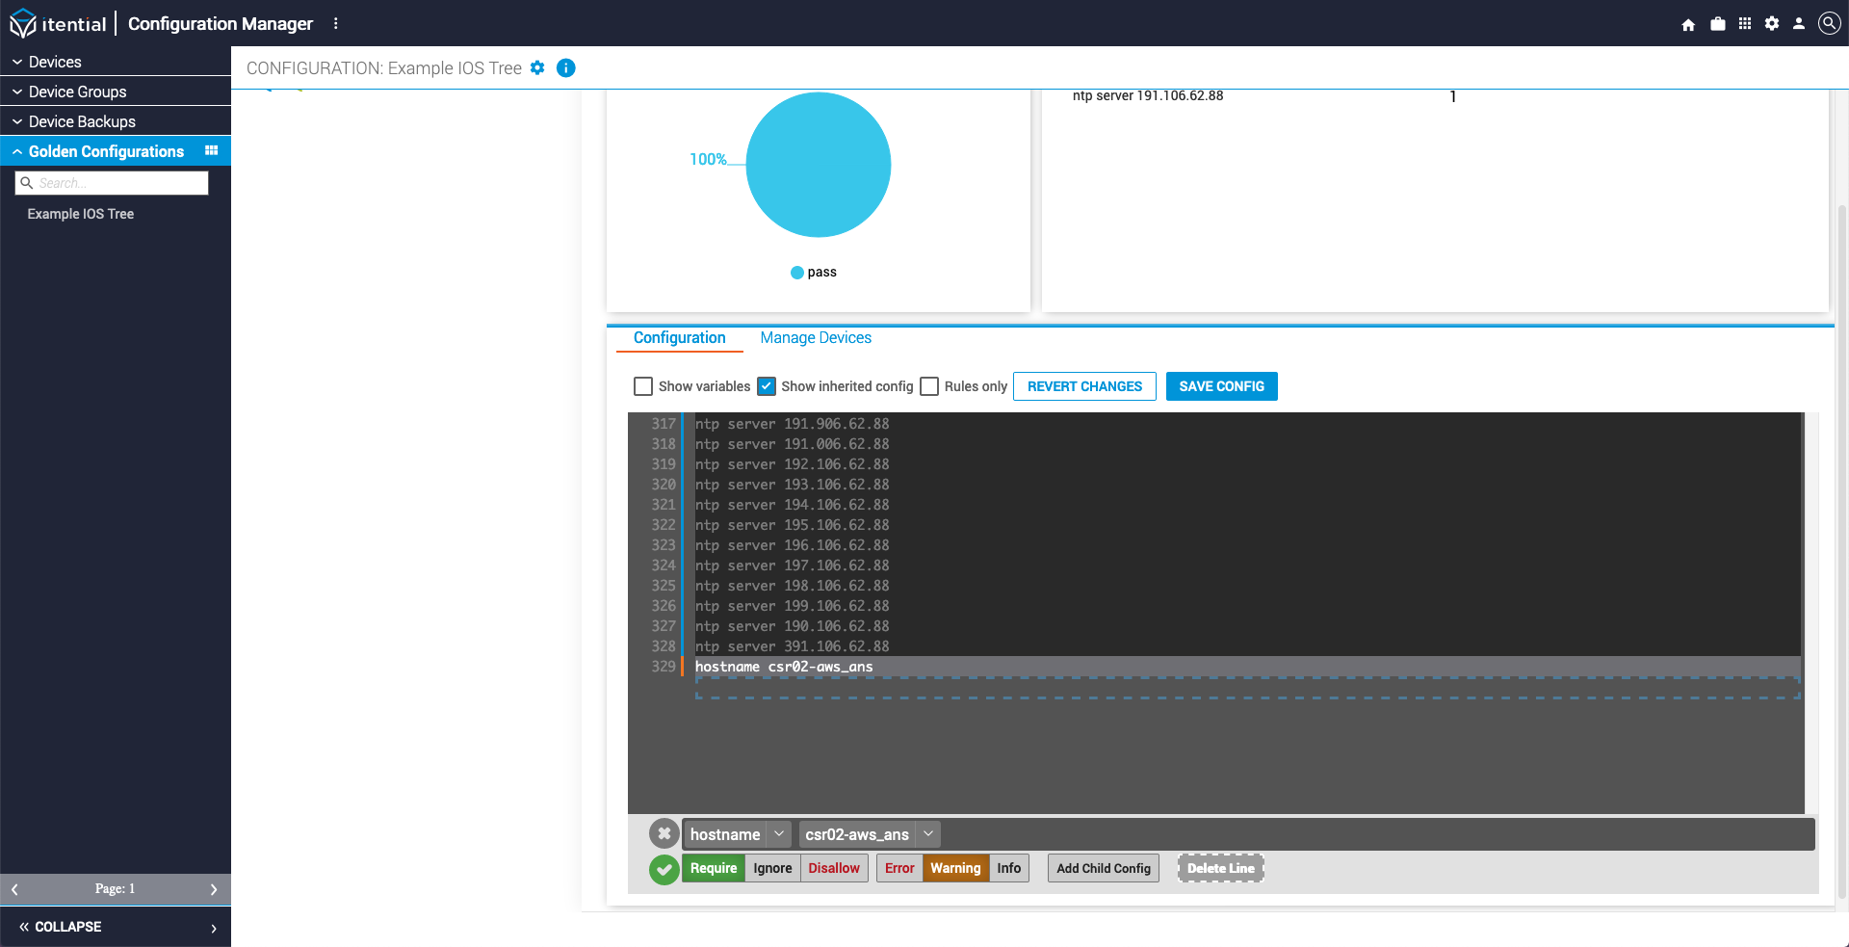
Task: Select Example IOS Tree in sidebar
Action: [x=81, y=214]
